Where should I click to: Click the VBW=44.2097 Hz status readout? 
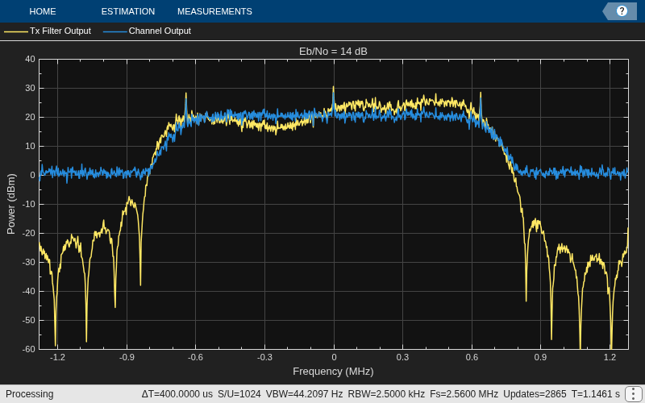(x=304, y=394)
